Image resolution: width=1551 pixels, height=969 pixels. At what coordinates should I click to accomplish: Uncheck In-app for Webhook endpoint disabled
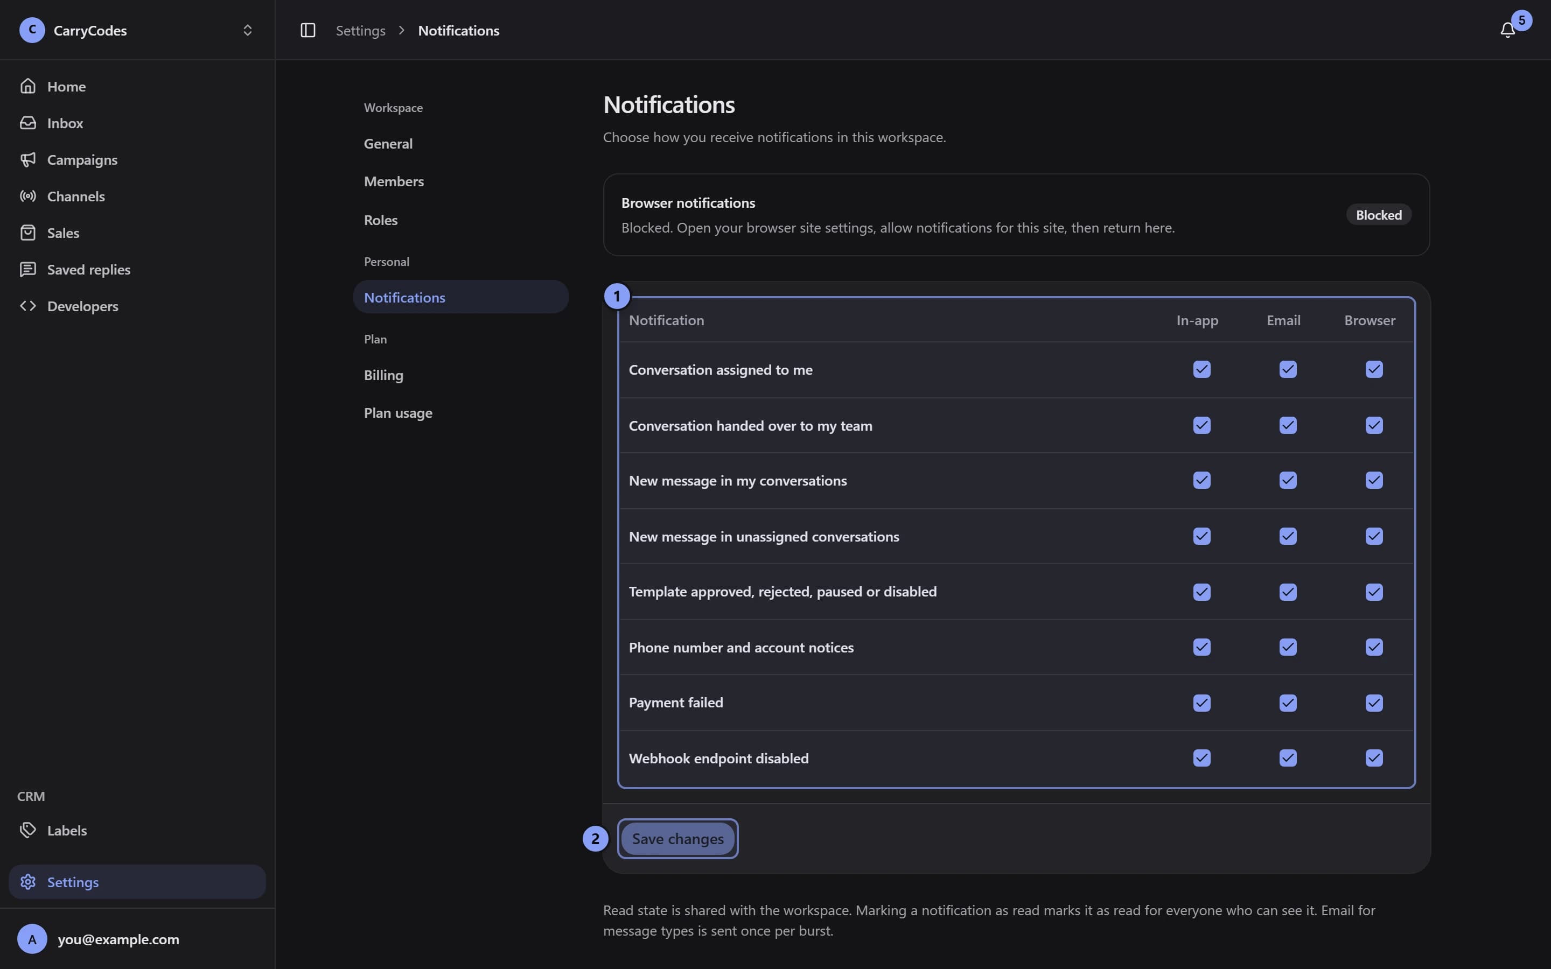tap(1201, 758)
